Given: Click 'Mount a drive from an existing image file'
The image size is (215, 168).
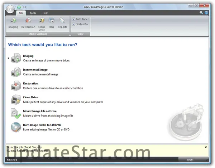Looking at the screenshot, I should click(x=48, y=116).
